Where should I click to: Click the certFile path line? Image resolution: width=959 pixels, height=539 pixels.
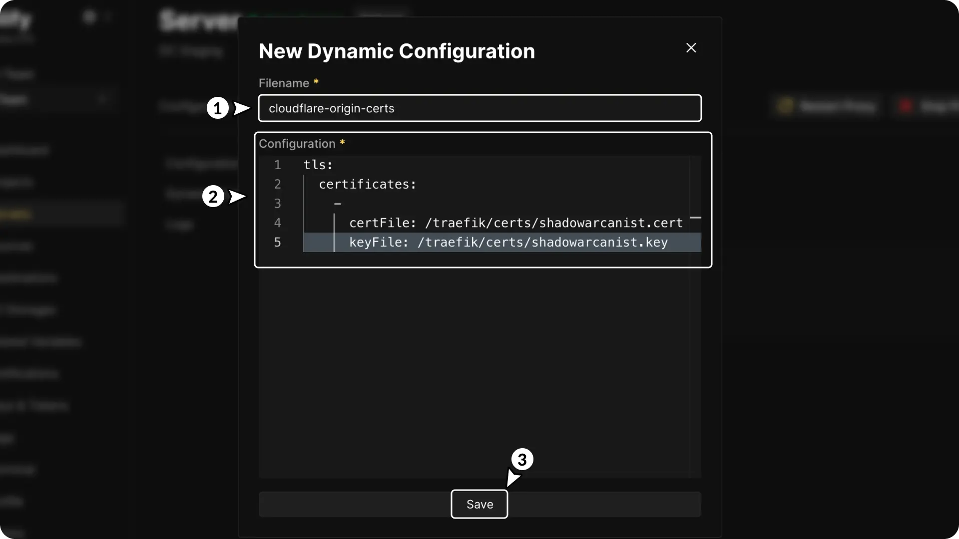click(515, 223)
